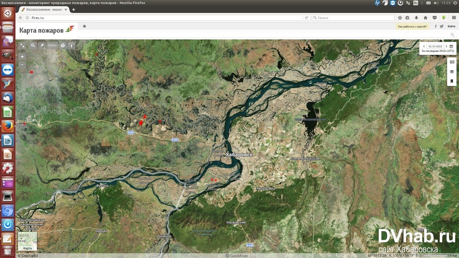Viewport: 459px width, 258px height.
Task: Click the fire hotspot near Хабаровск south
Action: click(x=214, y=179)
